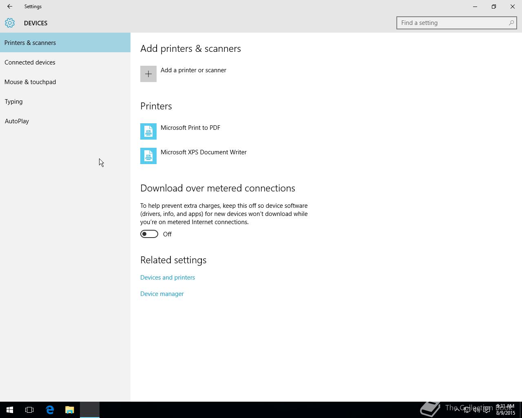
Task: Click the Settings app taskbar button
Action: pos(90,410)
